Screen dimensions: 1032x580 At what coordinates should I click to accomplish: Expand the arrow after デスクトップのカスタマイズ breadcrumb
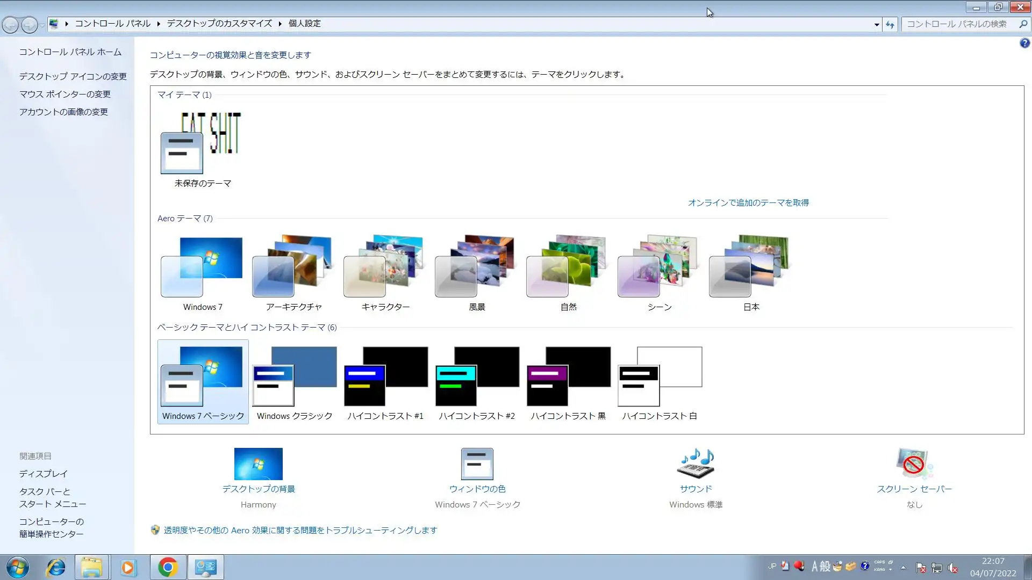tap(280, 24)
